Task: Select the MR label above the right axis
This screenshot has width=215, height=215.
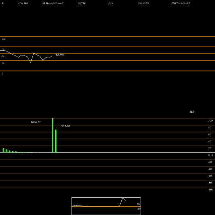Action: tap(192, 112)
